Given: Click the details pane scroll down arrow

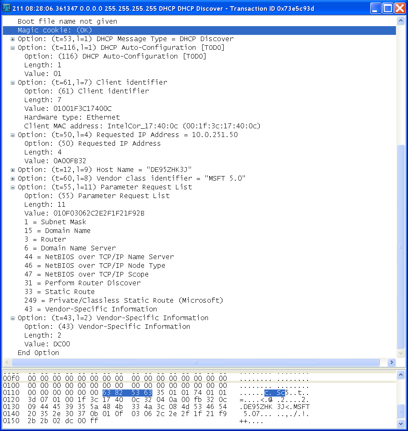Looking at the screenshot, I should pyautogui.click(x=401, y=353).
